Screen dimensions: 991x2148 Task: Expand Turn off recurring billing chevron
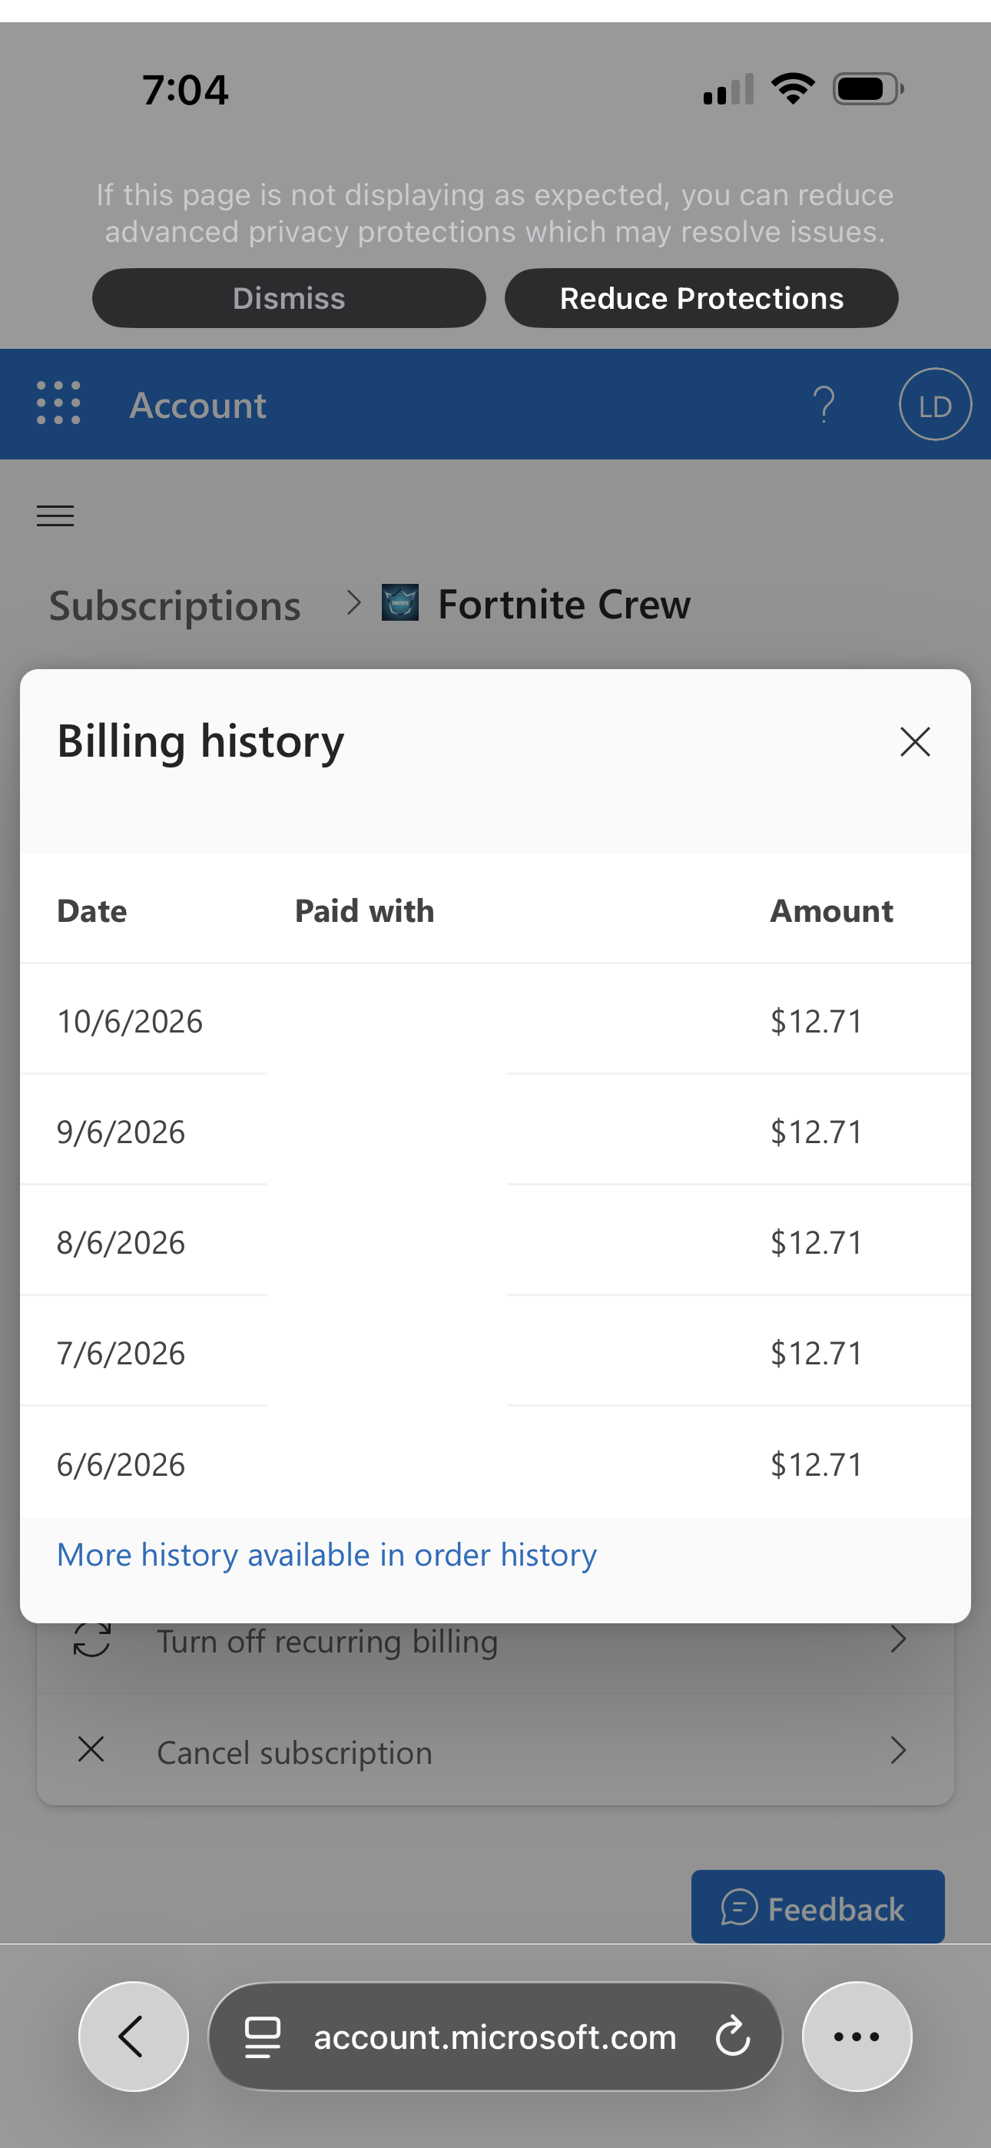(897, 1639)
